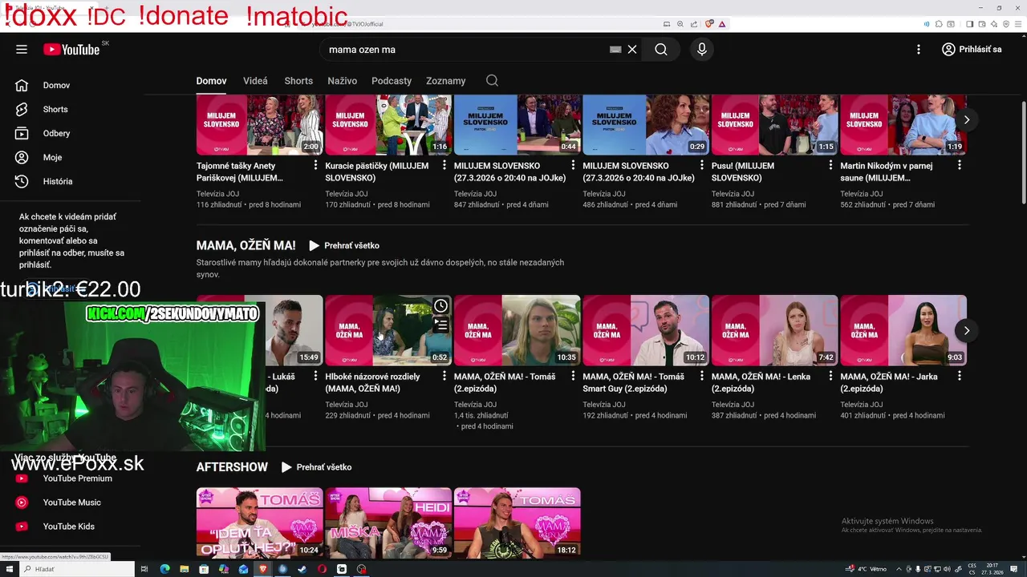Switch to the Podcasty tab
This screenshot has width=1027, height=577.
(392, 81)
